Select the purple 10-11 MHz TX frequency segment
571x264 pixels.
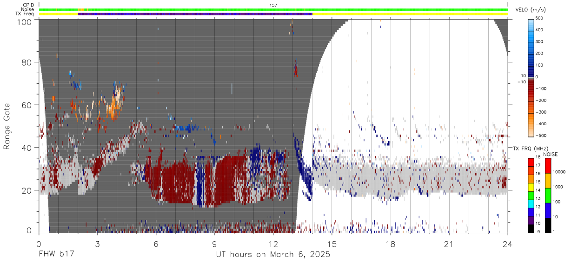[531, 220]
